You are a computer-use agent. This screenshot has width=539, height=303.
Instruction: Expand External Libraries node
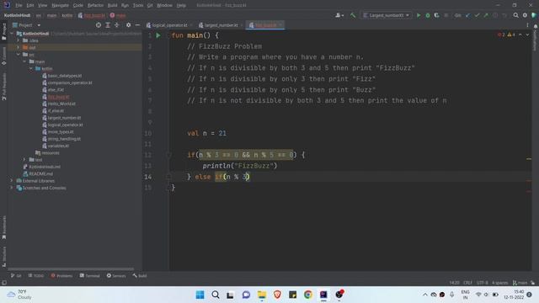click(x=12, y=181)
